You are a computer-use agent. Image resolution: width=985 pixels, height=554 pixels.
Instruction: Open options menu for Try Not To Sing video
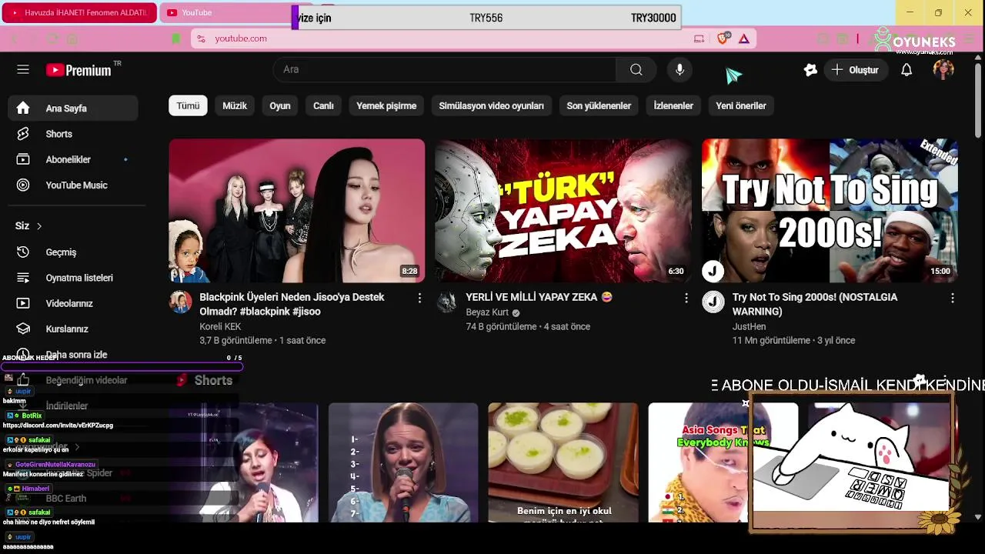coord(952,298)
